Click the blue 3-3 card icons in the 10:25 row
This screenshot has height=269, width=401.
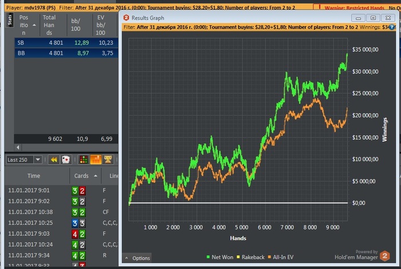[x=78, y=223]
